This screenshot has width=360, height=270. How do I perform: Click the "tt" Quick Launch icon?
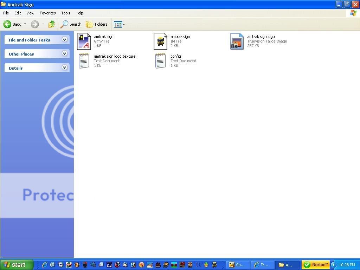coord(198,265)
